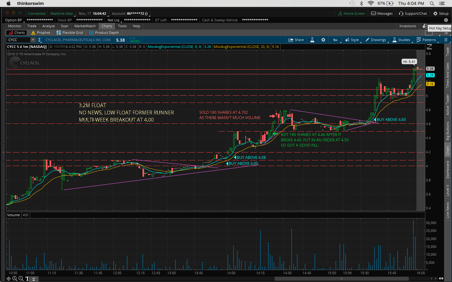Select the text drawing tool
452x282 pixels.
27,279
